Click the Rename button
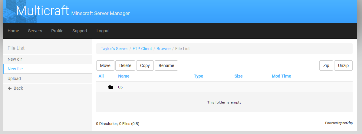The height and width of the screenshot is (134, 362). [x=166, y=65]
